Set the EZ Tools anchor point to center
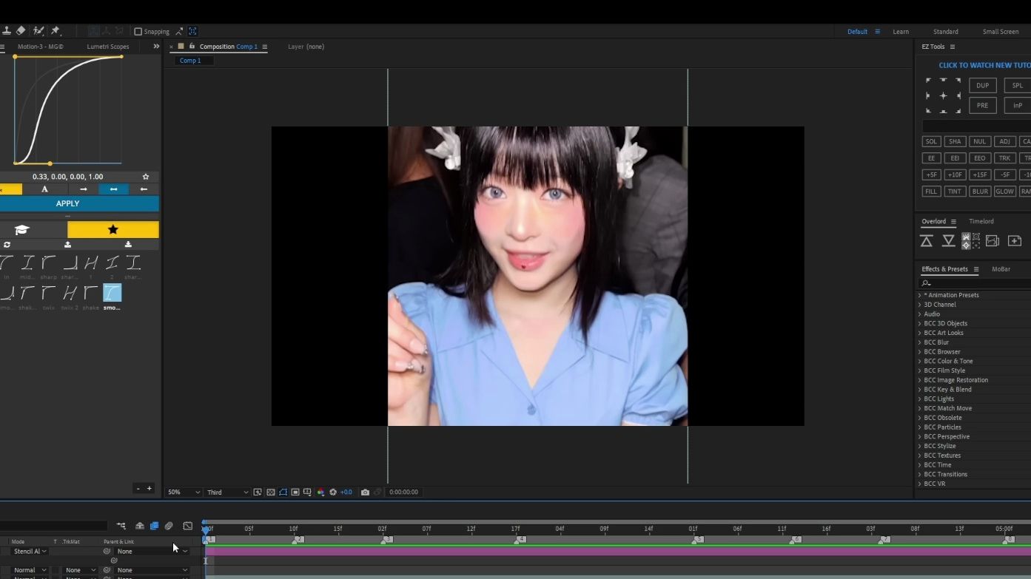This screenshot has height=579, width=1031. (x=943, y=95)
